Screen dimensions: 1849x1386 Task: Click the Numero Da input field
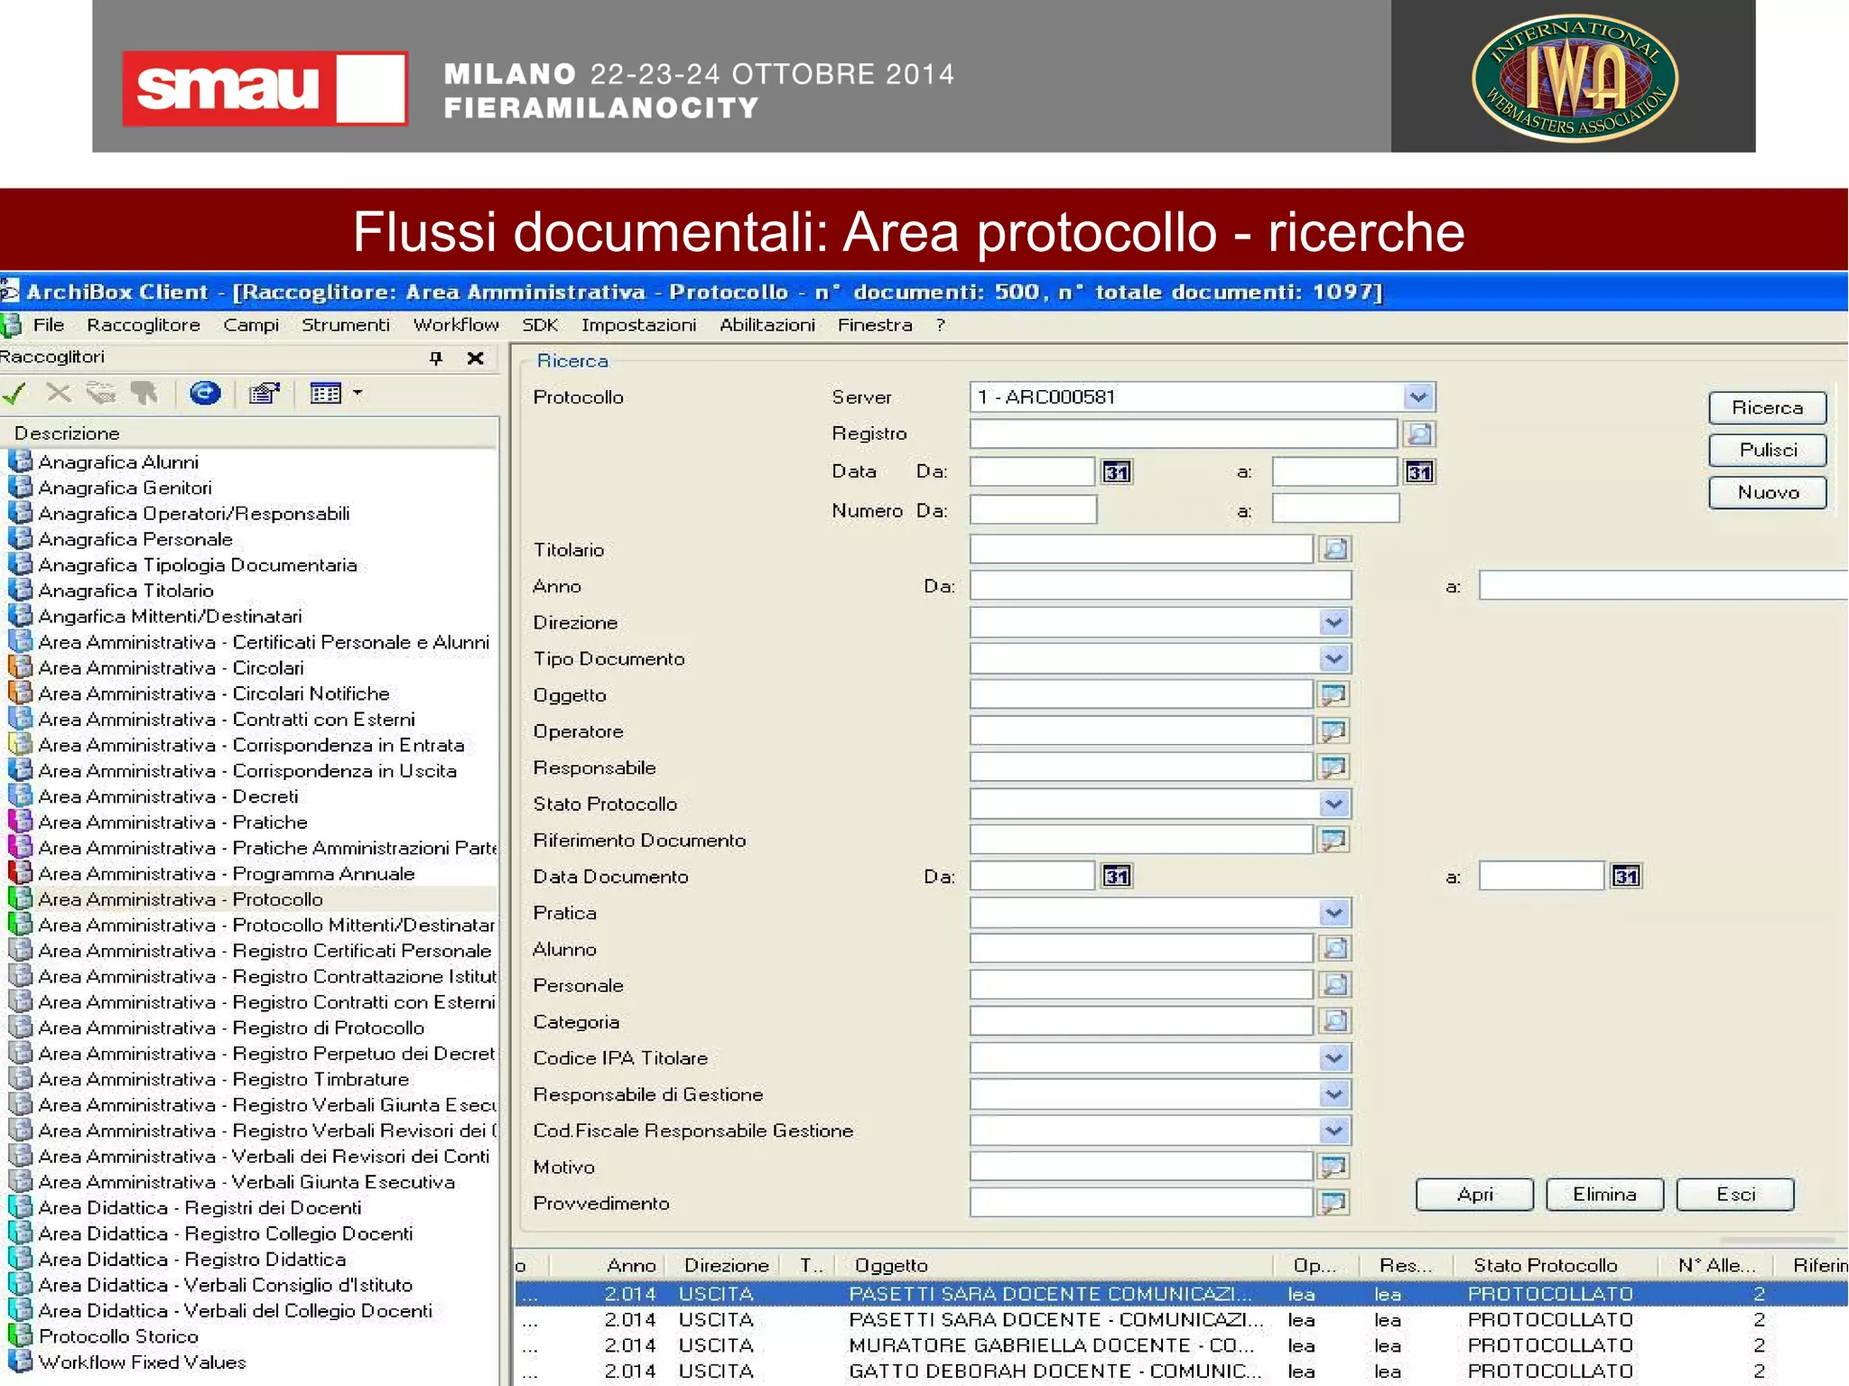coord(1033,510)
